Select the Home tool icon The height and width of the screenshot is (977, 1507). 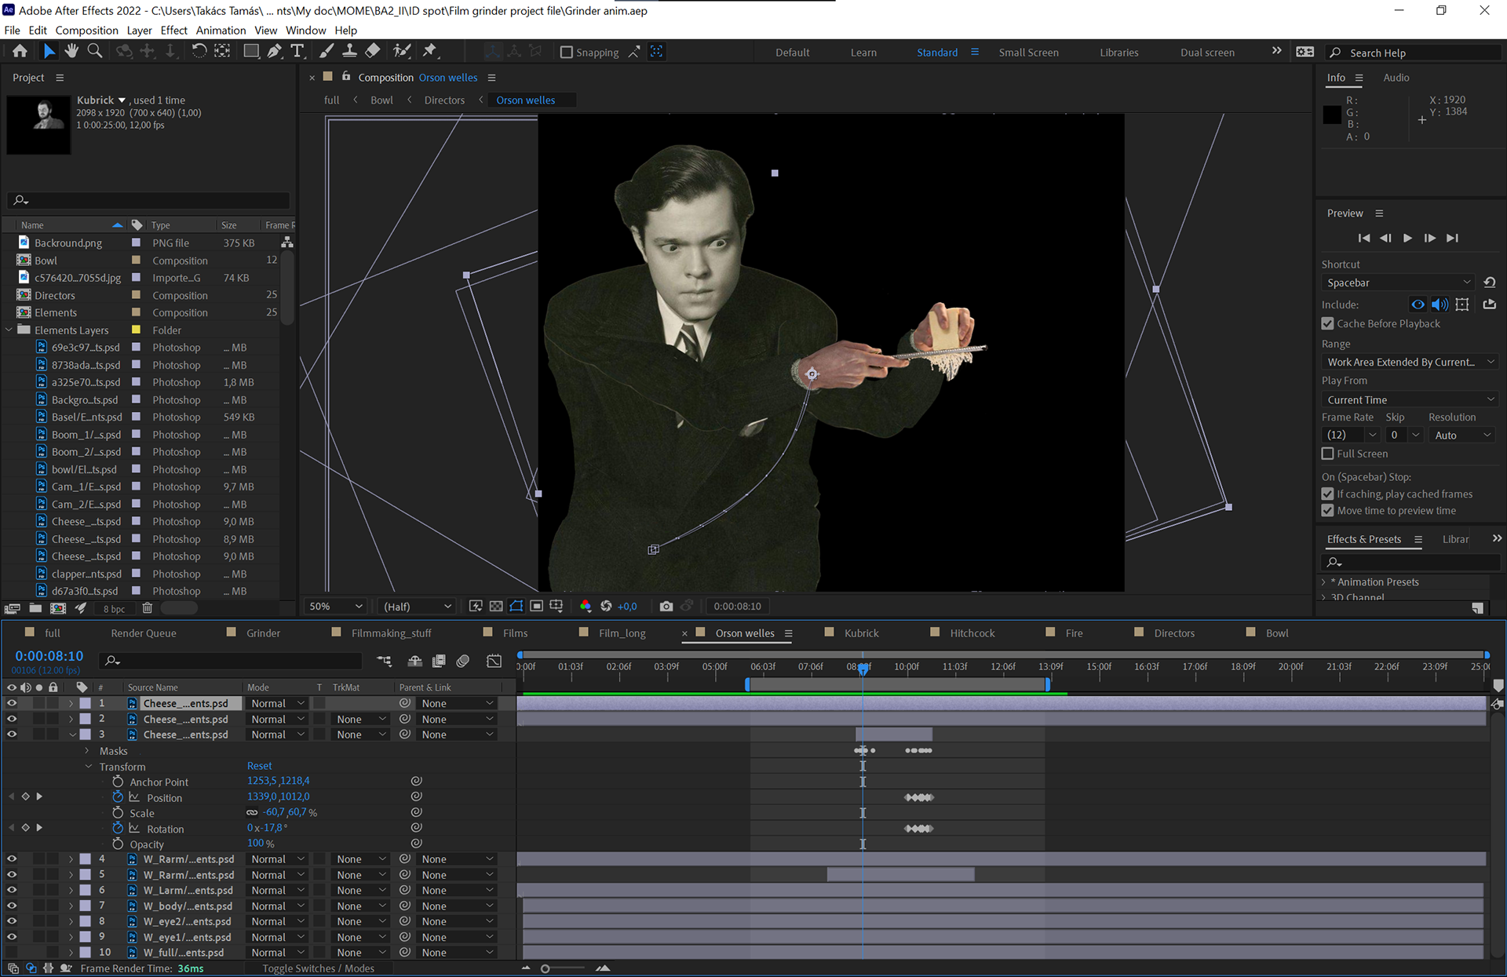point(20,51)
